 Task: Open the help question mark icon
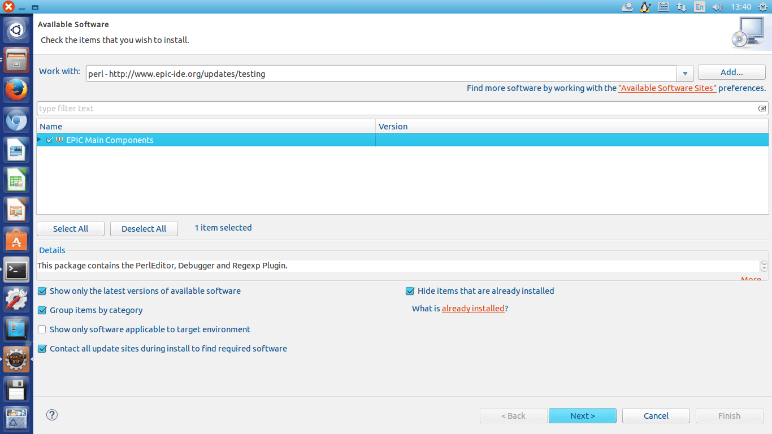pyautogui.click(x=52, y=415)
